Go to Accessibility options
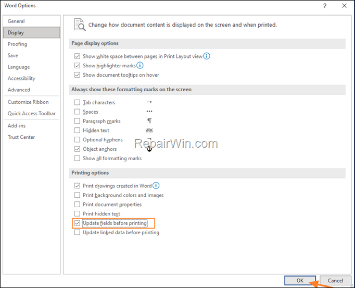This screenshot has height=288, width=355. tap(32, 78)
